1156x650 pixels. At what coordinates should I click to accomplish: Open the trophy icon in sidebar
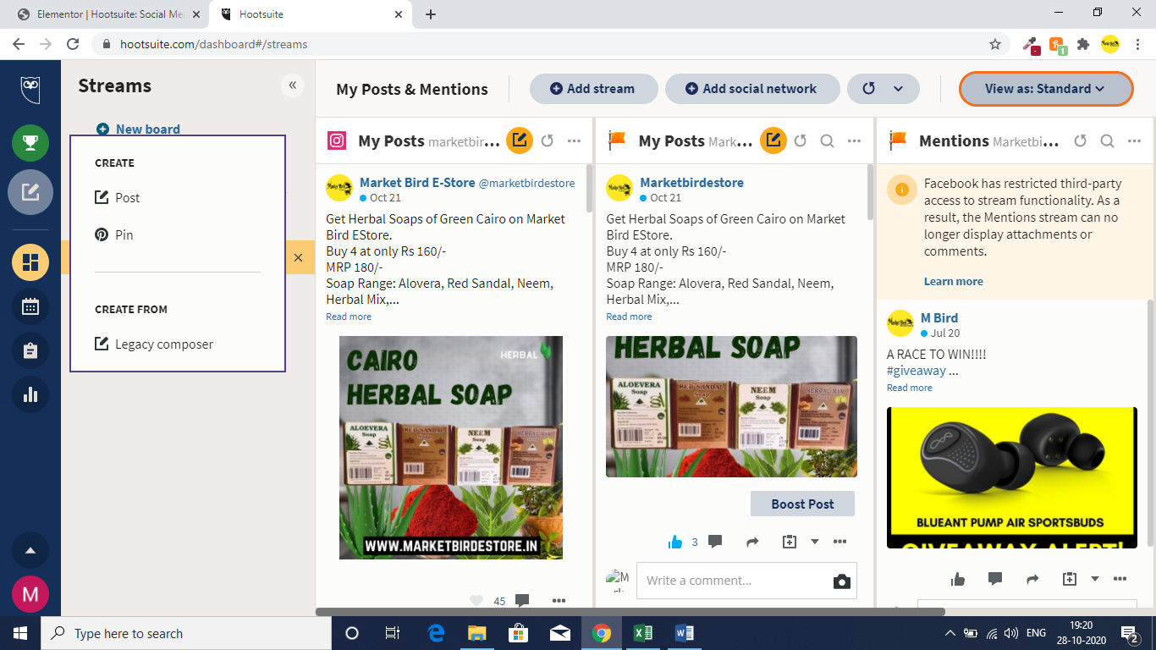(x=30, y=142)
